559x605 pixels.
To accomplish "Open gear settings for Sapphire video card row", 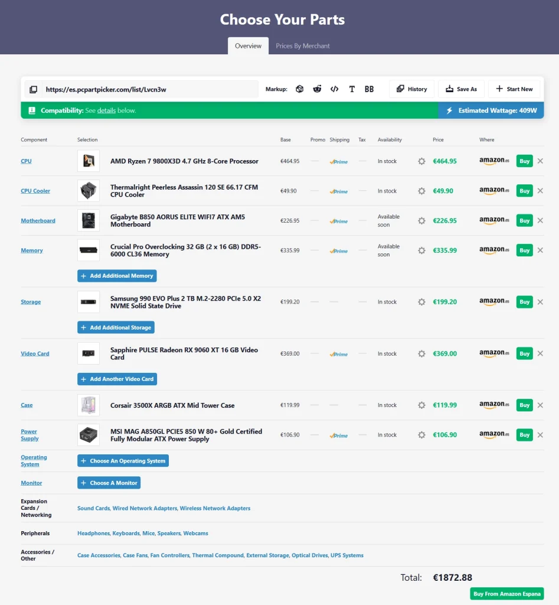I will 421,354.
